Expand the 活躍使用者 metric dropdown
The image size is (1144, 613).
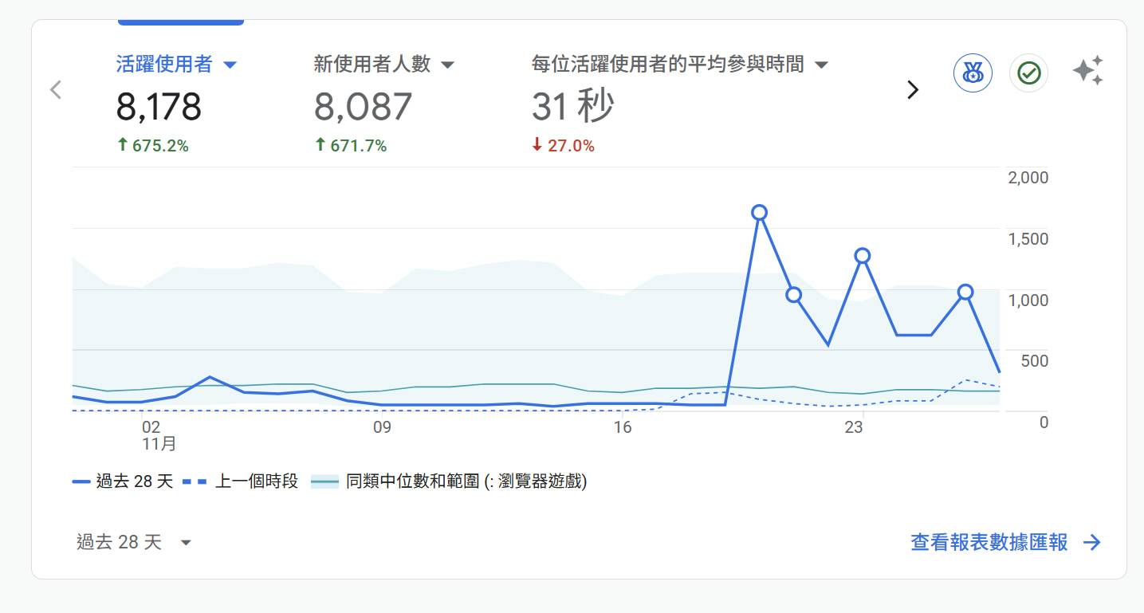click(230, 65)
